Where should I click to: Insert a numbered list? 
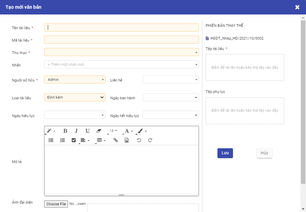(x=62, y=140)
